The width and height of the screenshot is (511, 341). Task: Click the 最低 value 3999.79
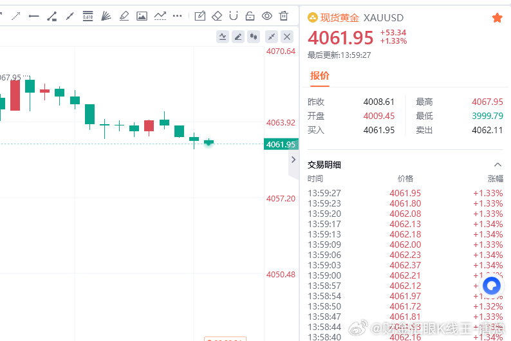[487, 116]
